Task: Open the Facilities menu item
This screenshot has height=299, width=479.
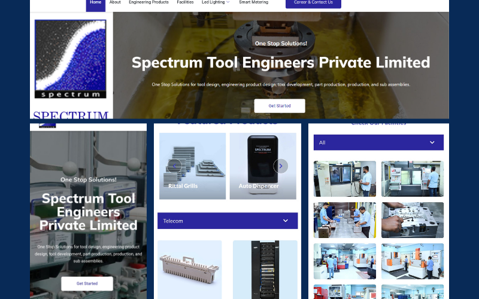Action: click(x=185, y=2)
